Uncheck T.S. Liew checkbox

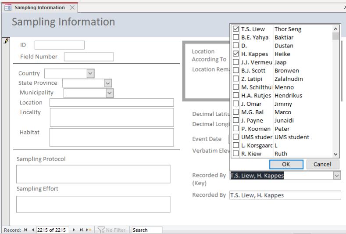[x=235, y=29]
